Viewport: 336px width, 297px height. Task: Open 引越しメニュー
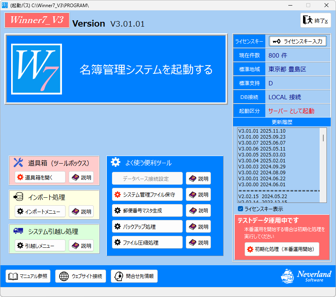[x=40, y=245]
